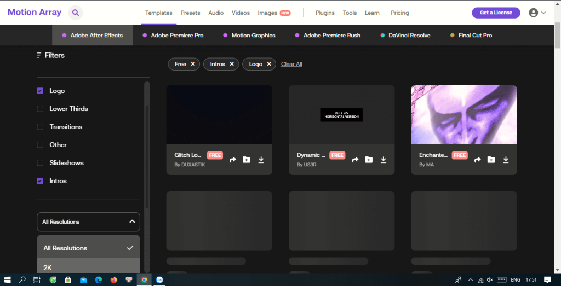The image size is (561, 286).
Task: Open the Enchanted template thumbnail
Action: [x=463, y=114]
